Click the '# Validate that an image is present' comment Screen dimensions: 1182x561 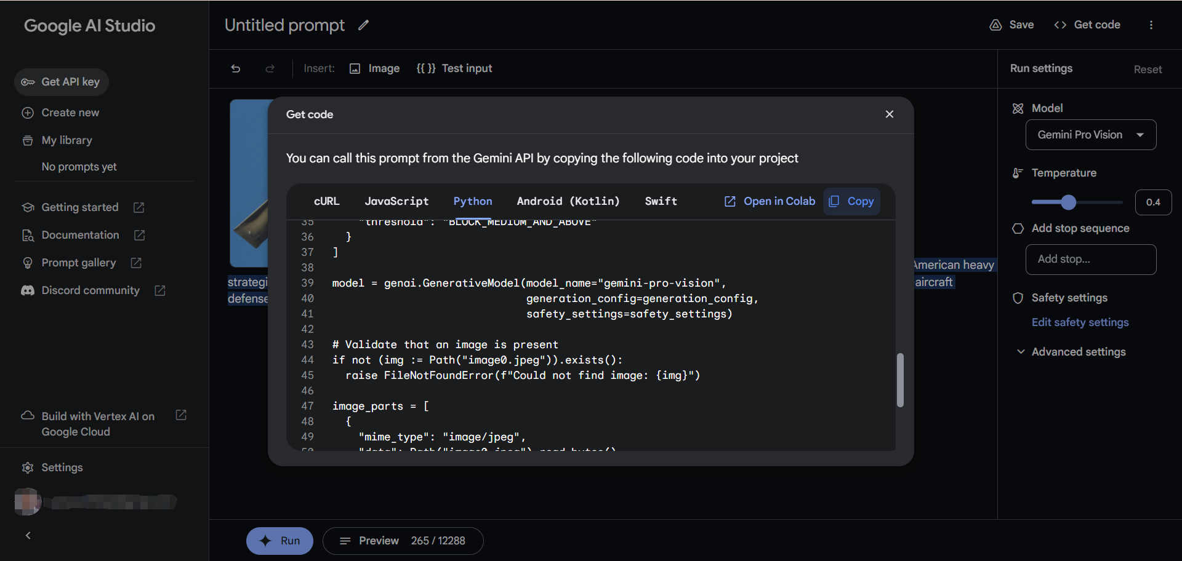tap(445, 344)
